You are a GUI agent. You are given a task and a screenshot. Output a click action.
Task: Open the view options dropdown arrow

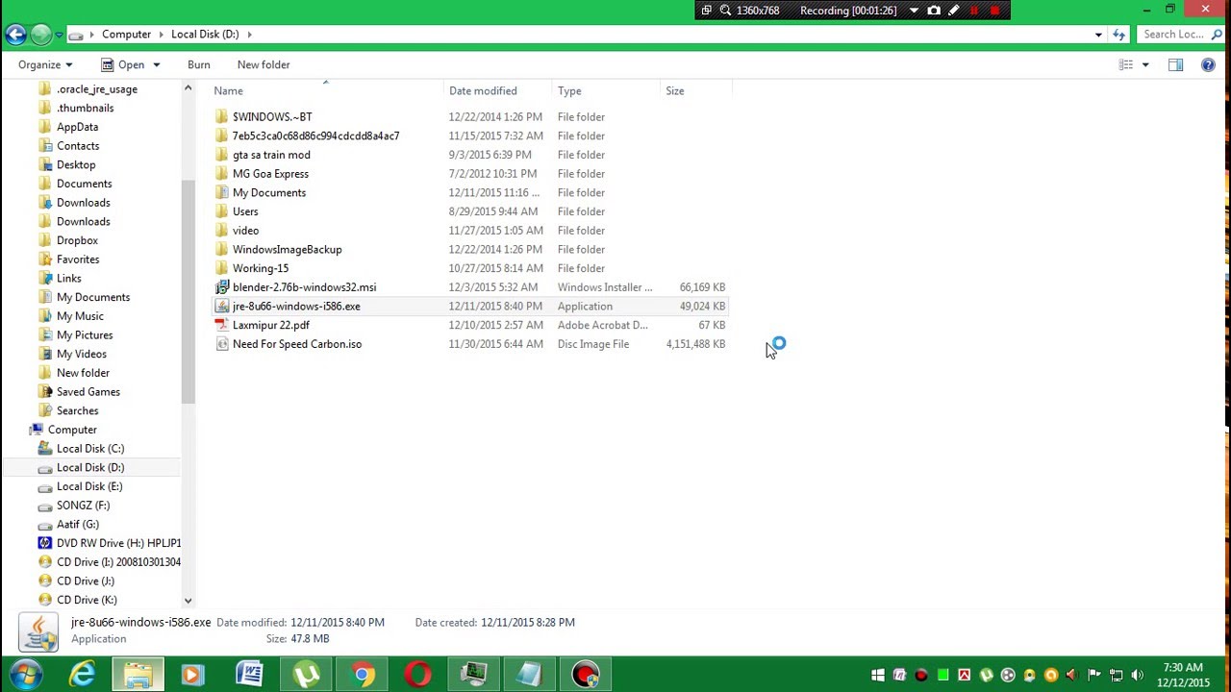pos(1144,65)
